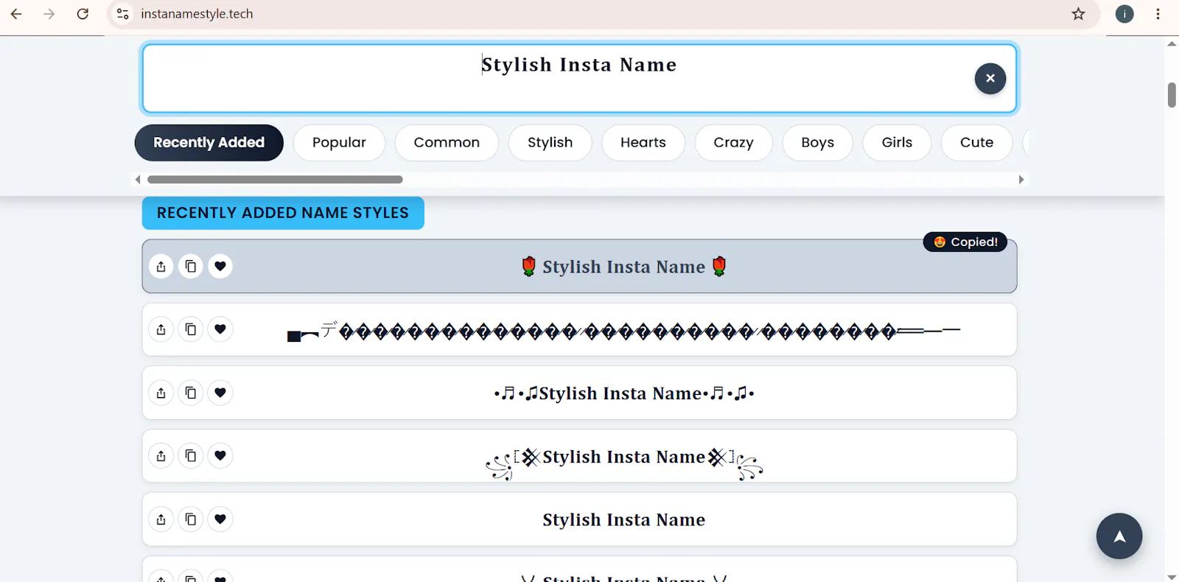
Task: Reload the instanamestyle.tech page
Action: click(x=83, y=14)
